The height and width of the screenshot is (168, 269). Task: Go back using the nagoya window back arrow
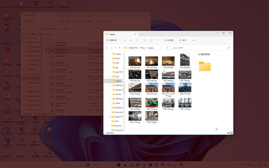pos(106,48)
